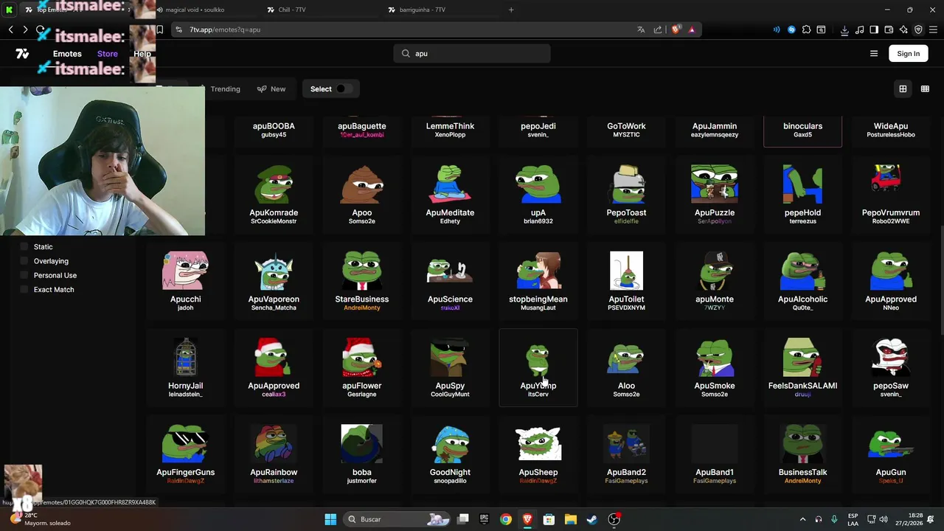Open the ApuKomrade emote
This screenshot has height=531, width=944.
point(274,193)
